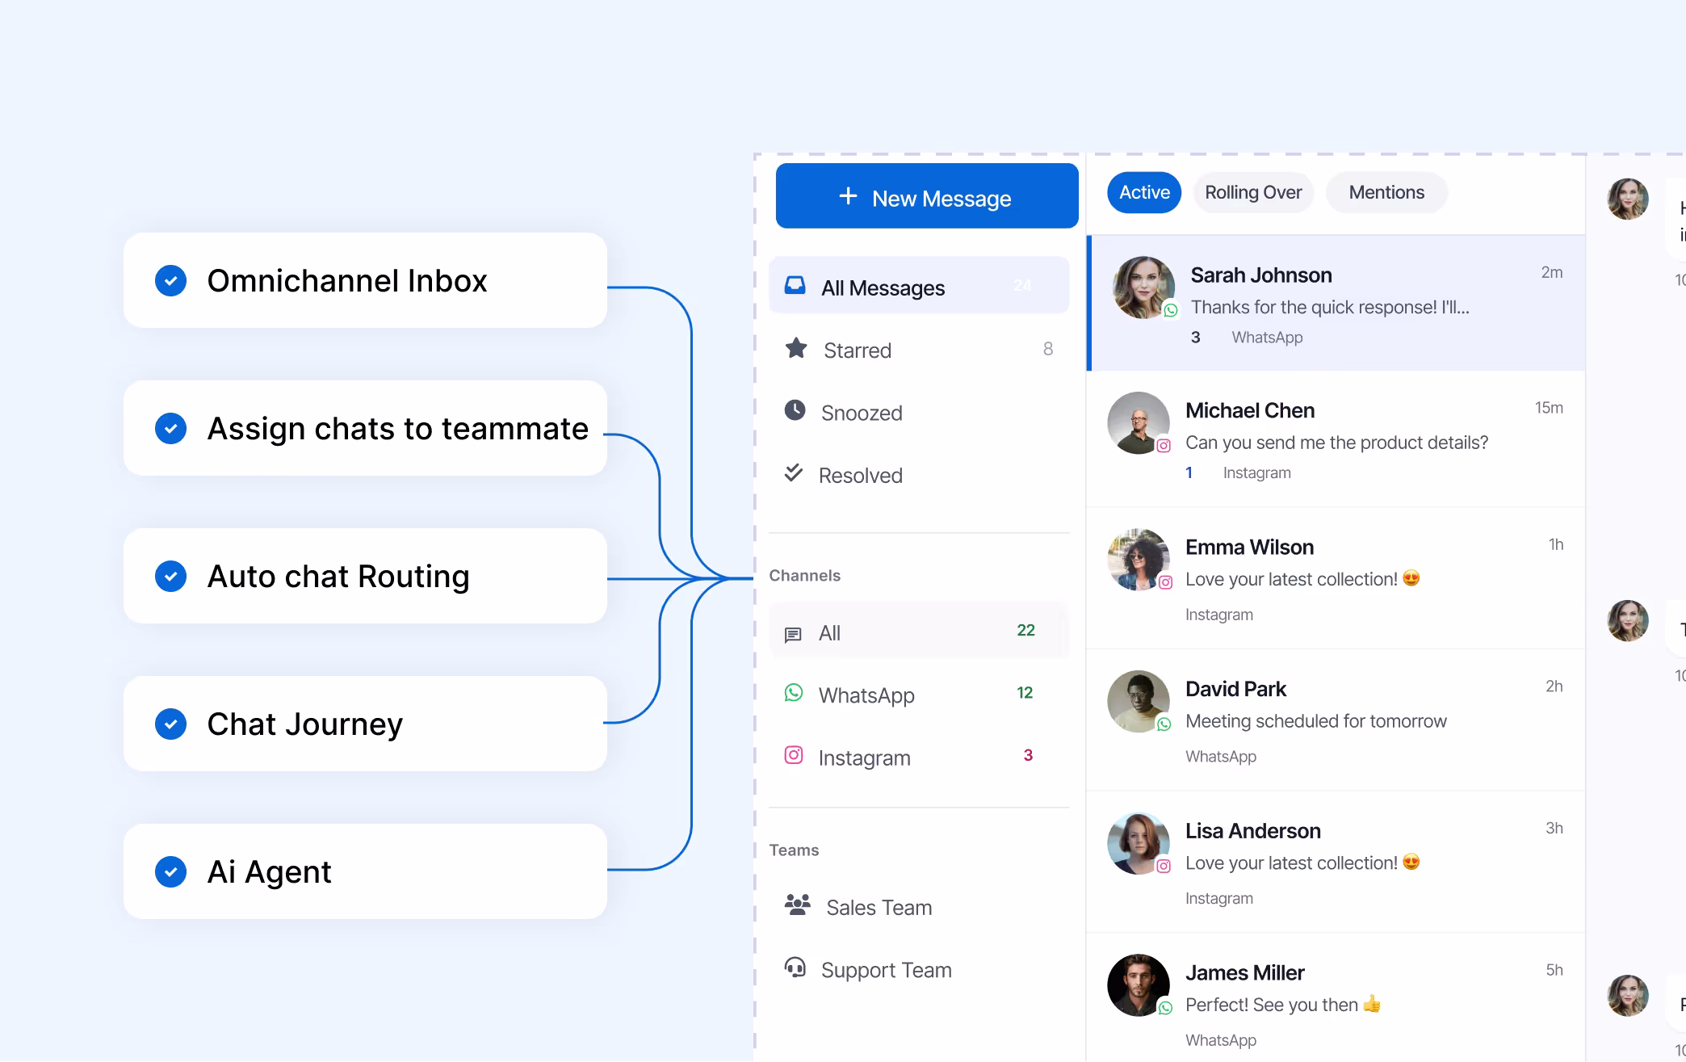Image resolution: width=1686 pixels, height=1062 pixels.
Task: Toggle the Auto chat Routing checkmark
Action: click(x=170, y=577)
